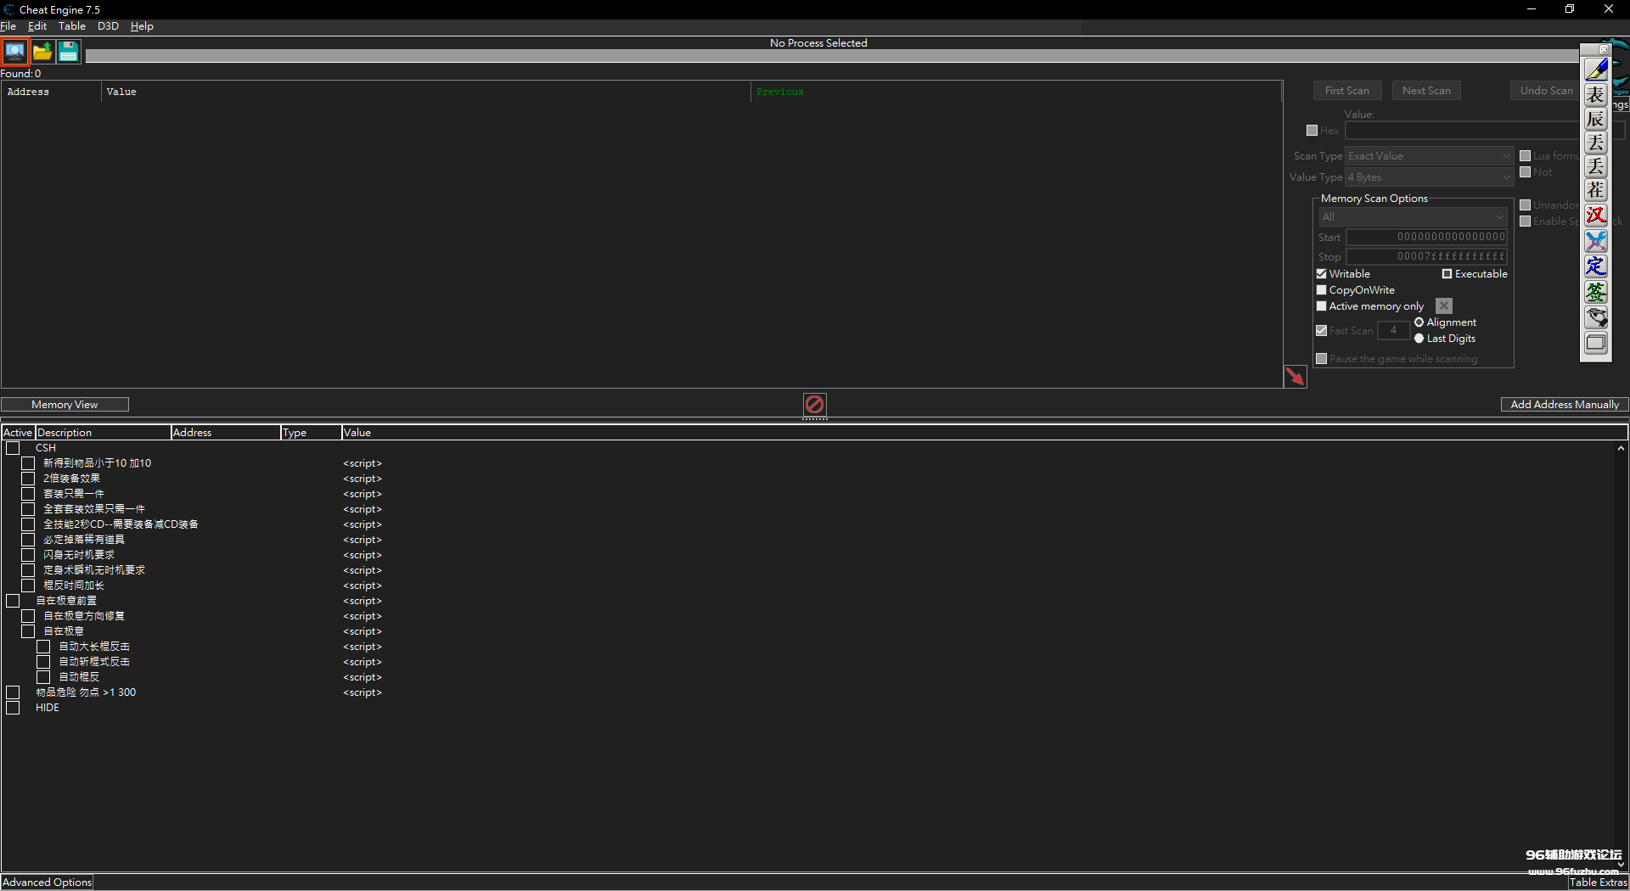Enable the CopyOnWrite checkbox
Image resolution: width=1630 pixels, height=891 pixels.
click(x=1322, y=290)
